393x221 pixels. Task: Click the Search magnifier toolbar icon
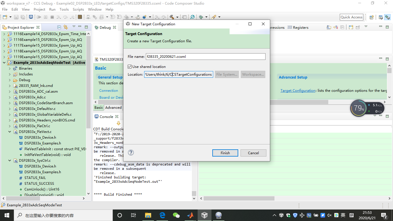192,17
